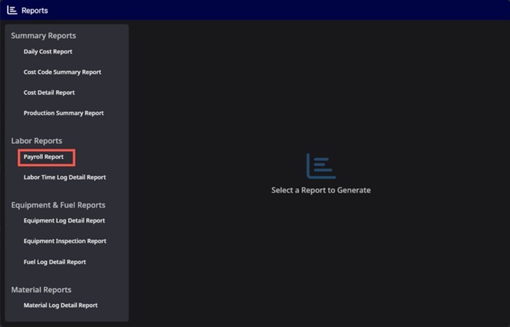Click empty sidebar area below Material reports
This screenshot has width=510, height=327.
click(67, 316)
